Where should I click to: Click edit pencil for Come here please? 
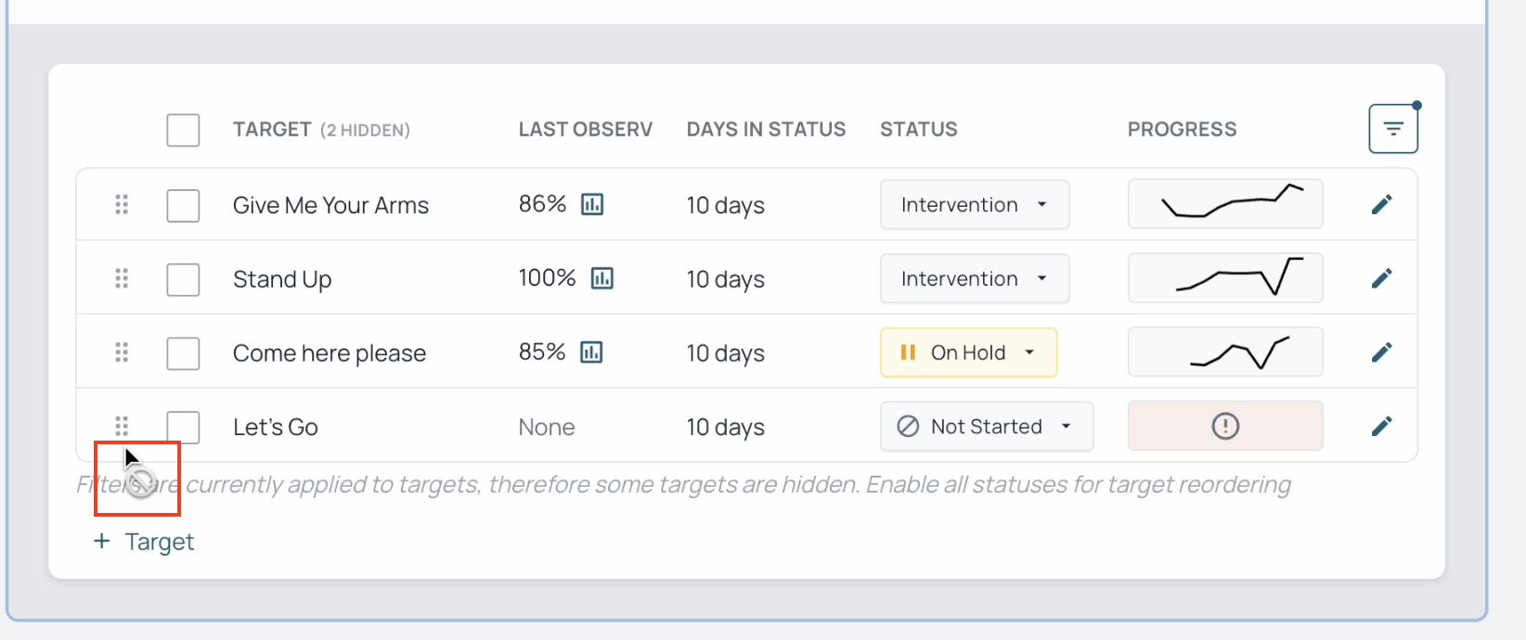click(1381, 352)
